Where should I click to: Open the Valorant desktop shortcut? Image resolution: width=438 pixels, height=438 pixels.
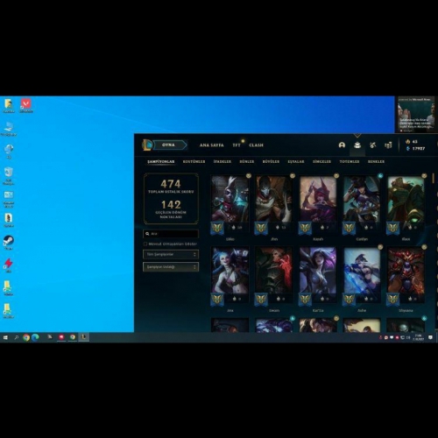point(26,105)
